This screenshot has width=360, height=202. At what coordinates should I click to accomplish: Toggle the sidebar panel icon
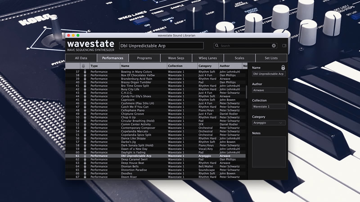tap(284, 46)
